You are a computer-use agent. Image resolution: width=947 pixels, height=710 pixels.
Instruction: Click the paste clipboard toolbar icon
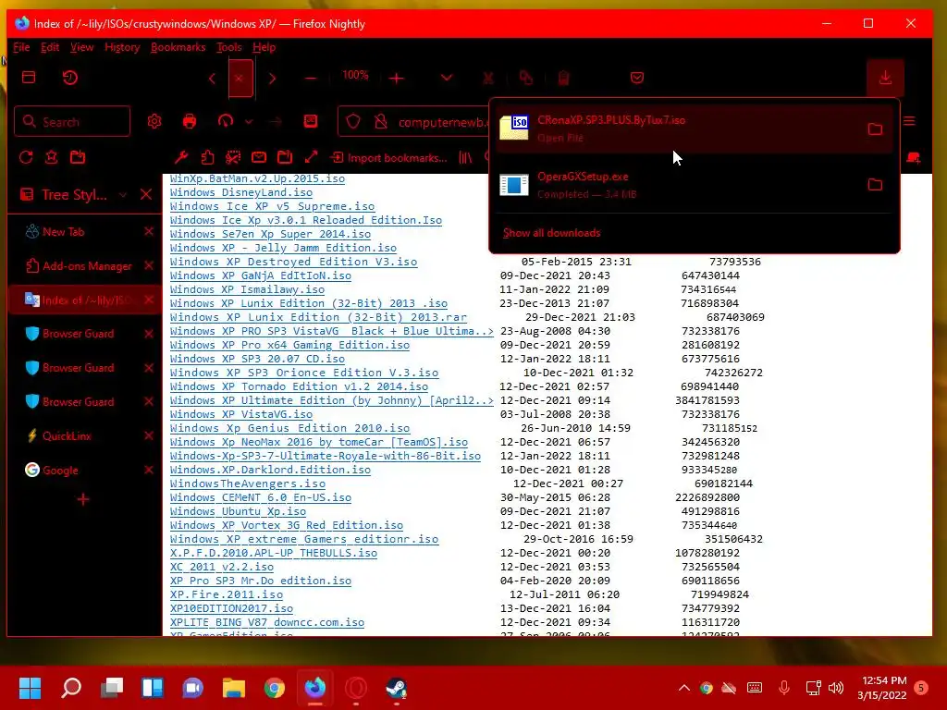coord(563,78)
